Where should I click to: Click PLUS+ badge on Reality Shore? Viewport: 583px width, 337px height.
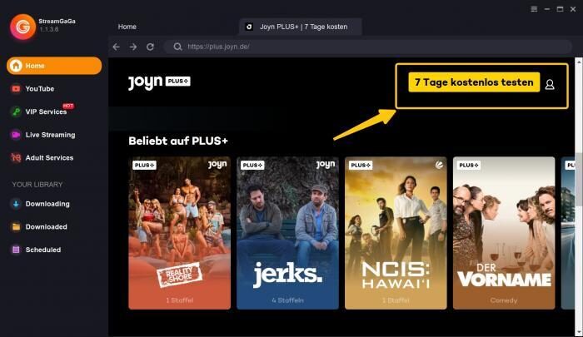tap(144, 166)
